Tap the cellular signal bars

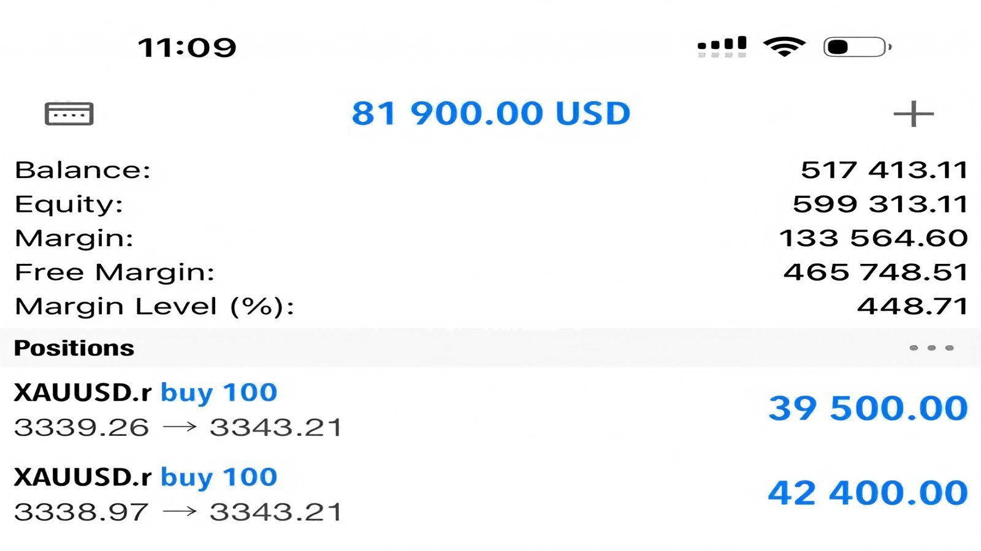tap(722, 47)
